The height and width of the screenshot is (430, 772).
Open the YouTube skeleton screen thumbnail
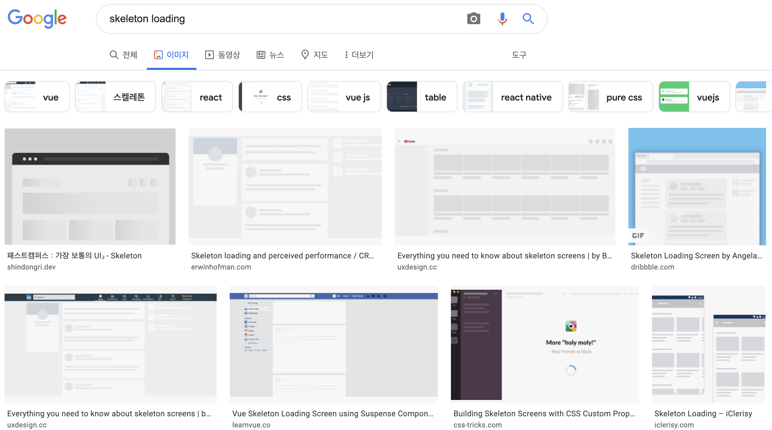[505, 186]
